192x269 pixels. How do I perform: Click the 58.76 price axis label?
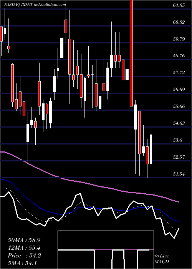179,56
